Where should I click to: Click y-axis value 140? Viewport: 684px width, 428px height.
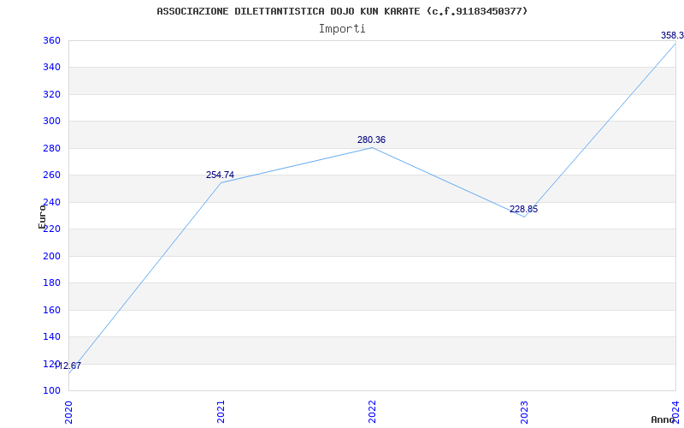(51, 336)
